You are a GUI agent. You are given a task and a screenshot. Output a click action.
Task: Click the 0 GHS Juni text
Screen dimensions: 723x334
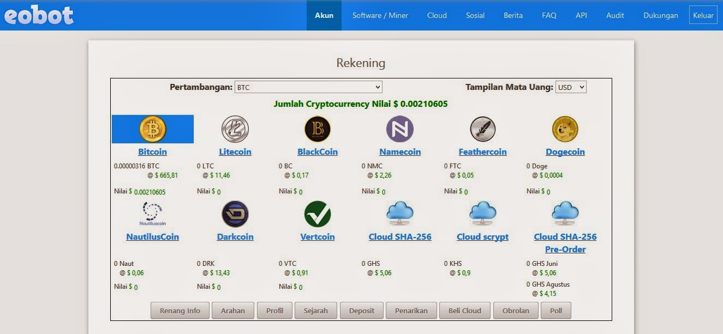[542, 264]
